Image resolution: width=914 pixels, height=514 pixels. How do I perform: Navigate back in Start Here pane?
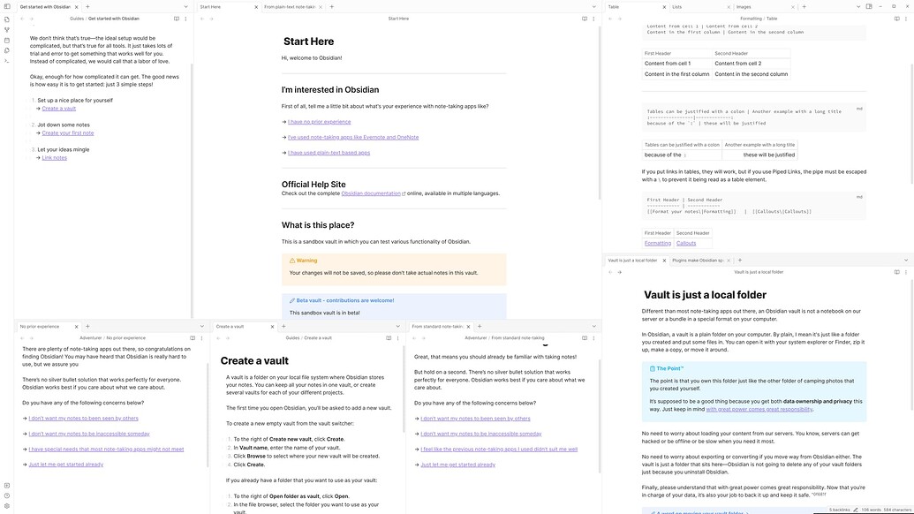point(202,19)
